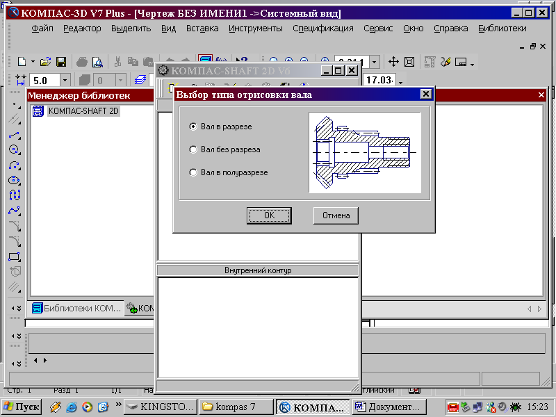Open the KINGSTO... drive taskbar button
This screenshot has height=417, width=556.
point(161,407)
